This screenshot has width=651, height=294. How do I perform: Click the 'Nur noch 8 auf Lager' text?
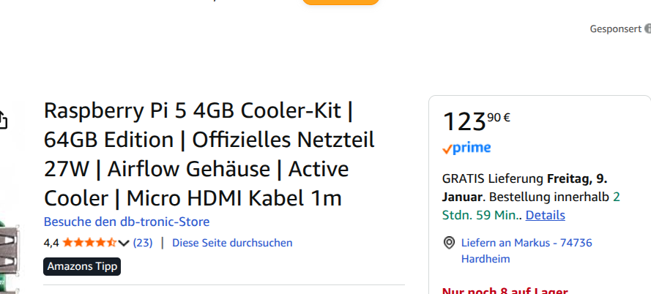(504, 290)
